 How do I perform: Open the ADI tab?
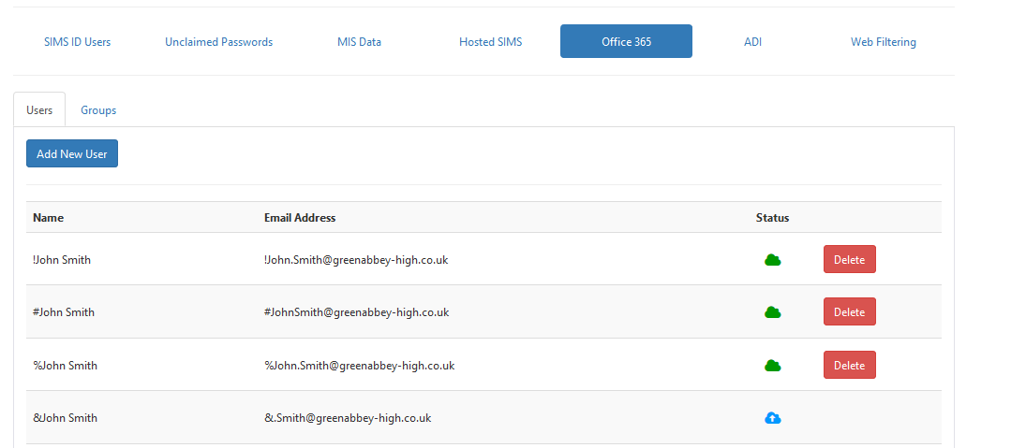click(752, 42)
